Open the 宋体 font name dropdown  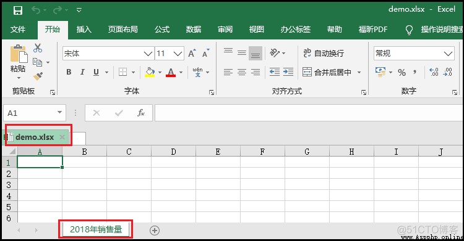pos(148,54)
